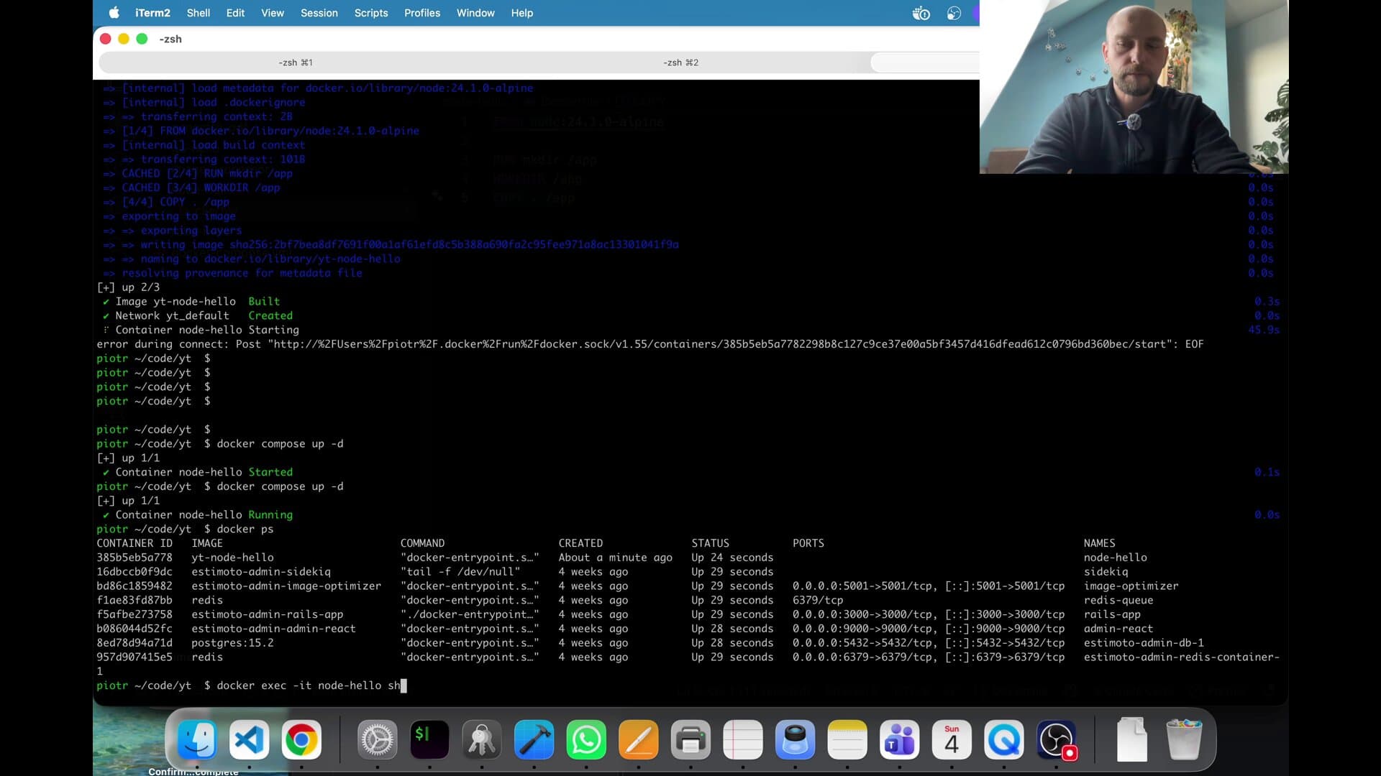The height and width of the screenshot is (776, 1381).
Task: Open Google Chrome from the Dock
Action: pos(301,739)
